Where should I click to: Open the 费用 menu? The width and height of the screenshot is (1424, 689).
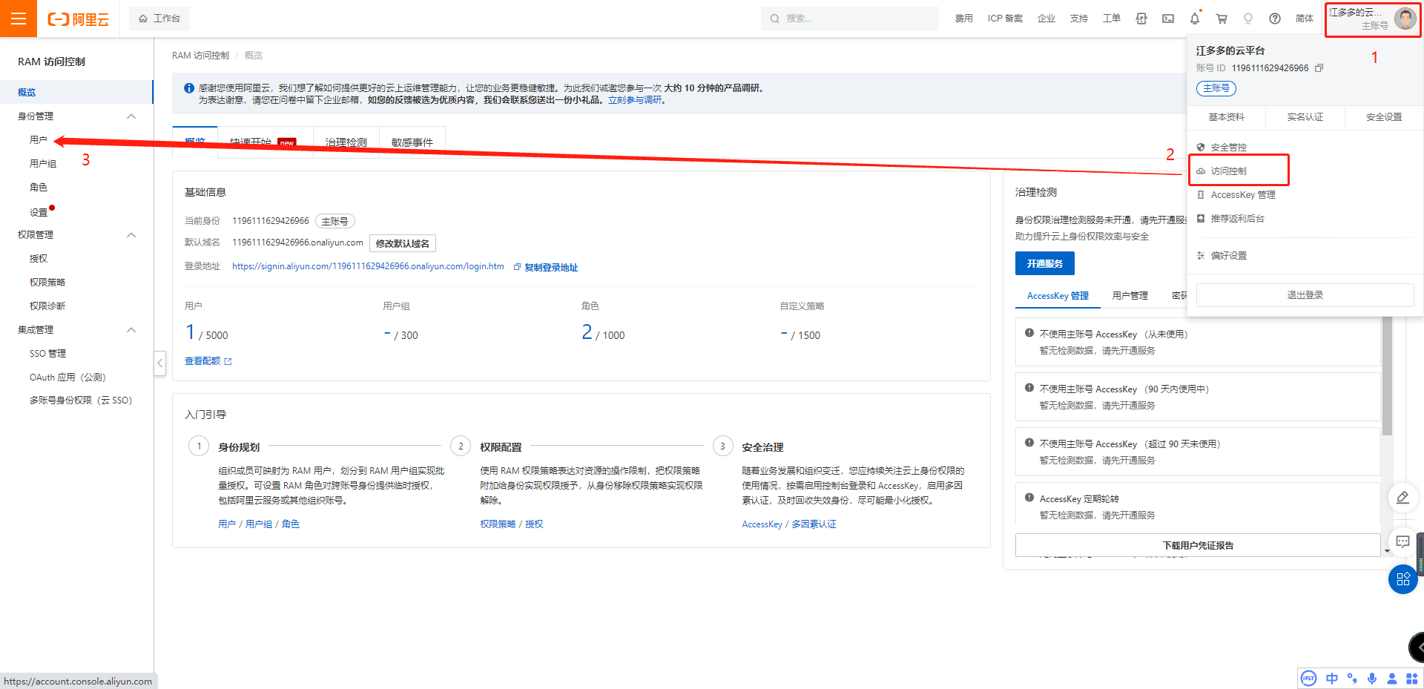point(963,19)
